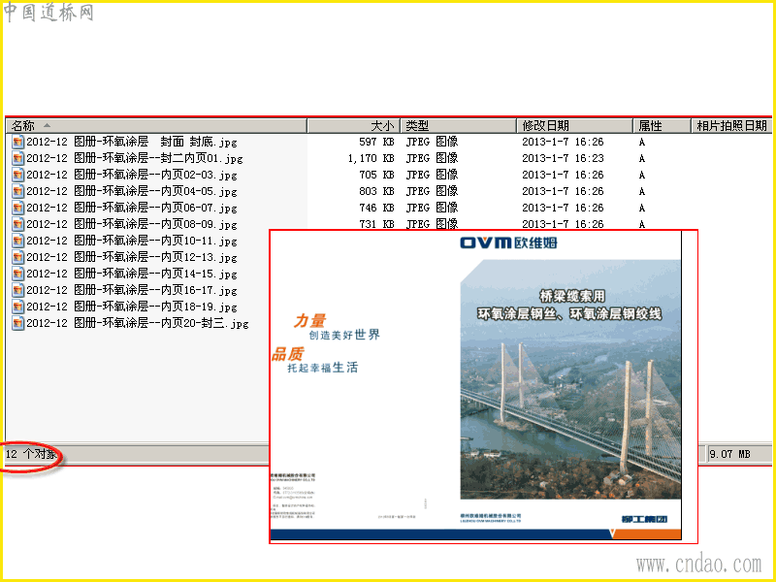Click the 内页04-05.jpg file icon
This screenshot has width=776, height=582.
17,191
